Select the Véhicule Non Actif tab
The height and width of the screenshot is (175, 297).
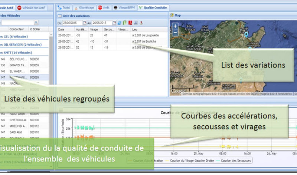36,7
